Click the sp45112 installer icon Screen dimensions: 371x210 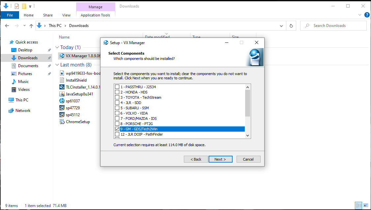pos(62,115)
